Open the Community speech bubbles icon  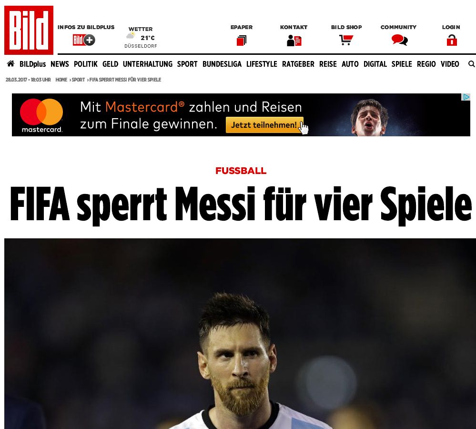click(399, 40)
